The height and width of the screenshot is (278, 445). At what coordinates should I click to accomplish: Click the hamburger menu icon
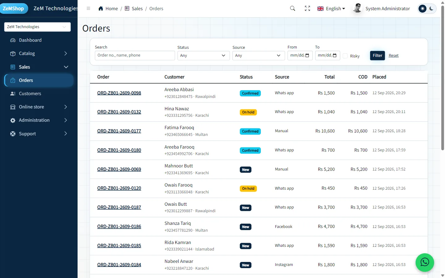88,9
